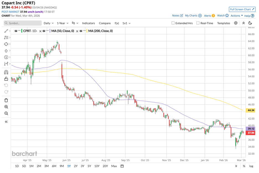Click the Full Screen Chart button
The width and height of the screenshot is (259, 173).
[x=242, y=9]
